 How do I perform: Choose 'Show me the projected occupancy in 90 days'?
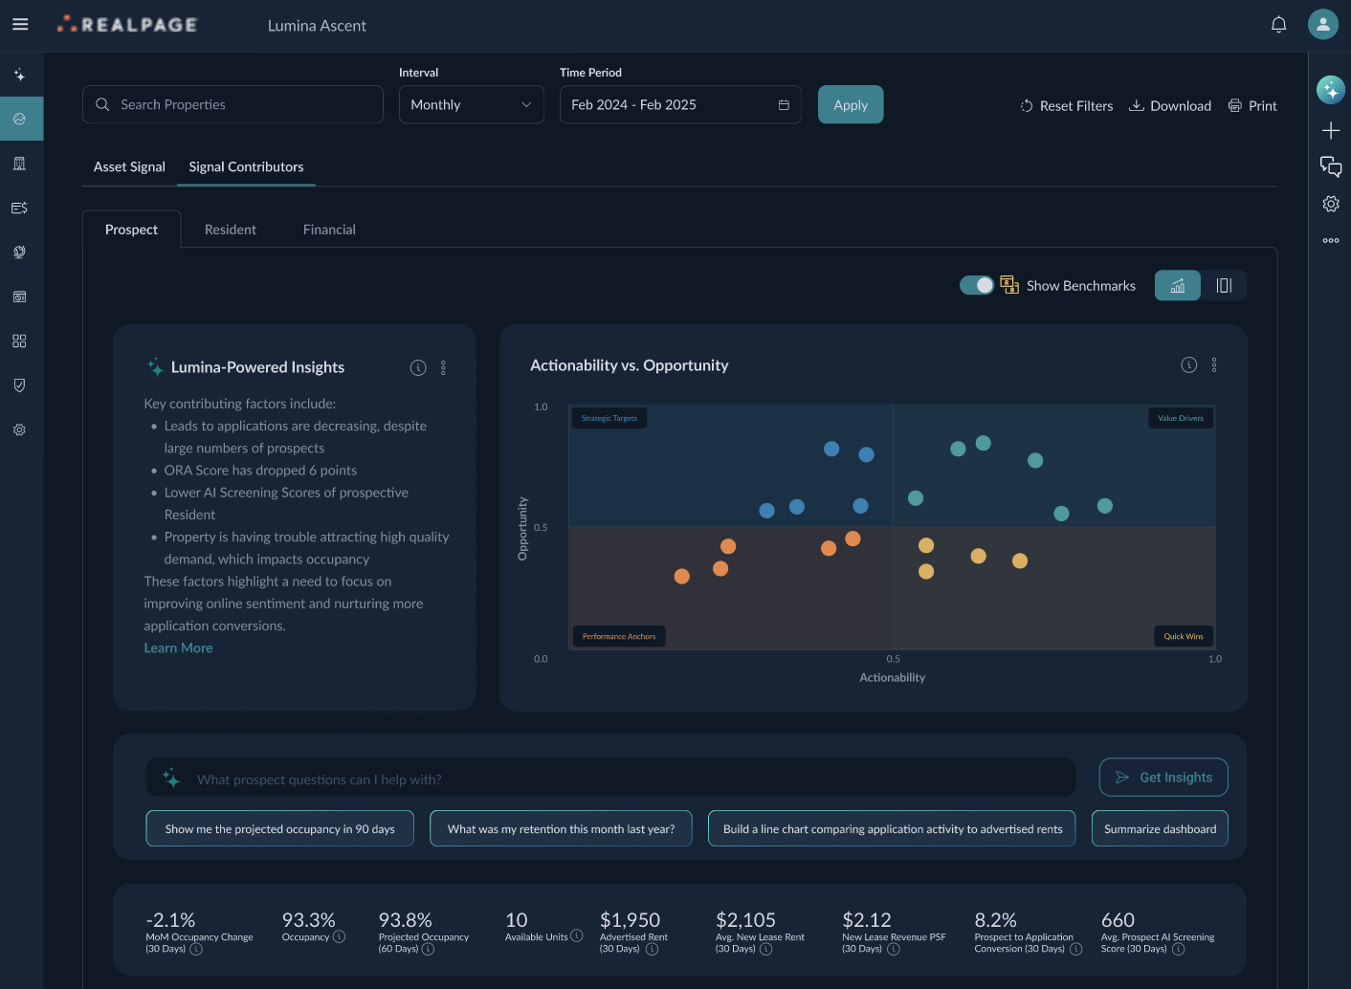coord(279,828)
